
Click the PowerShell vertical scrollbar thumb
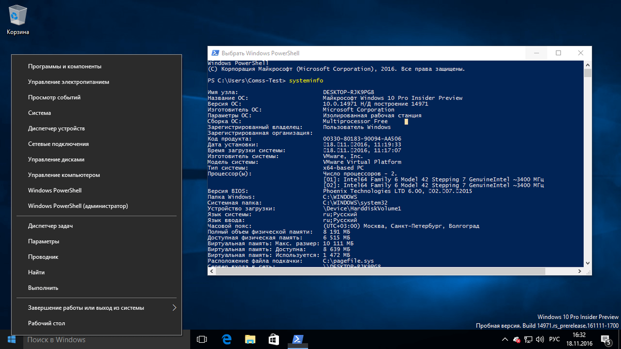tap(587, 73)
